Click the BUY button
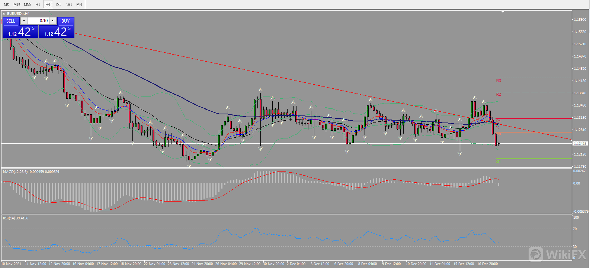Viewport: 590px width, 268px height. tap(65, 21)
